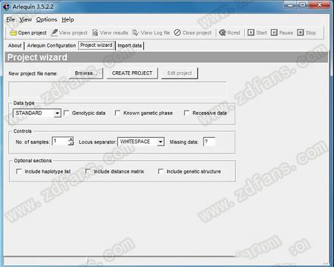Check Include genetic structure
334x267 pixels.
point(160,171)
